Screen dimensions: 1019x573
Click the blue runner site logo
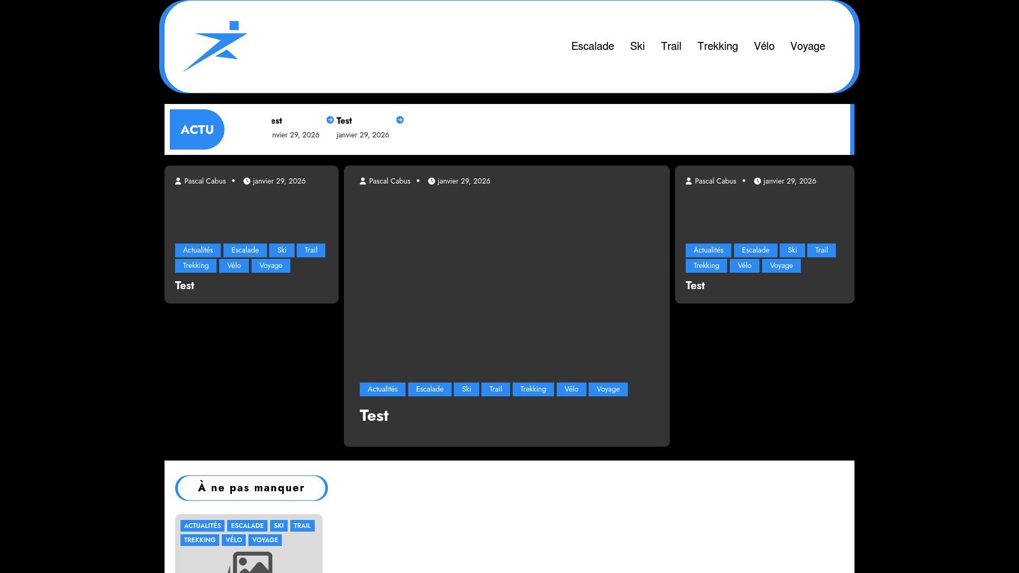click(x=215, y=47)
